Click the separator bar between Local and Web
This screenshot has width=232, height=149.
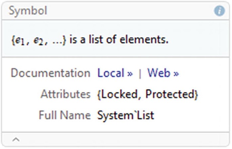click(140, 73)
